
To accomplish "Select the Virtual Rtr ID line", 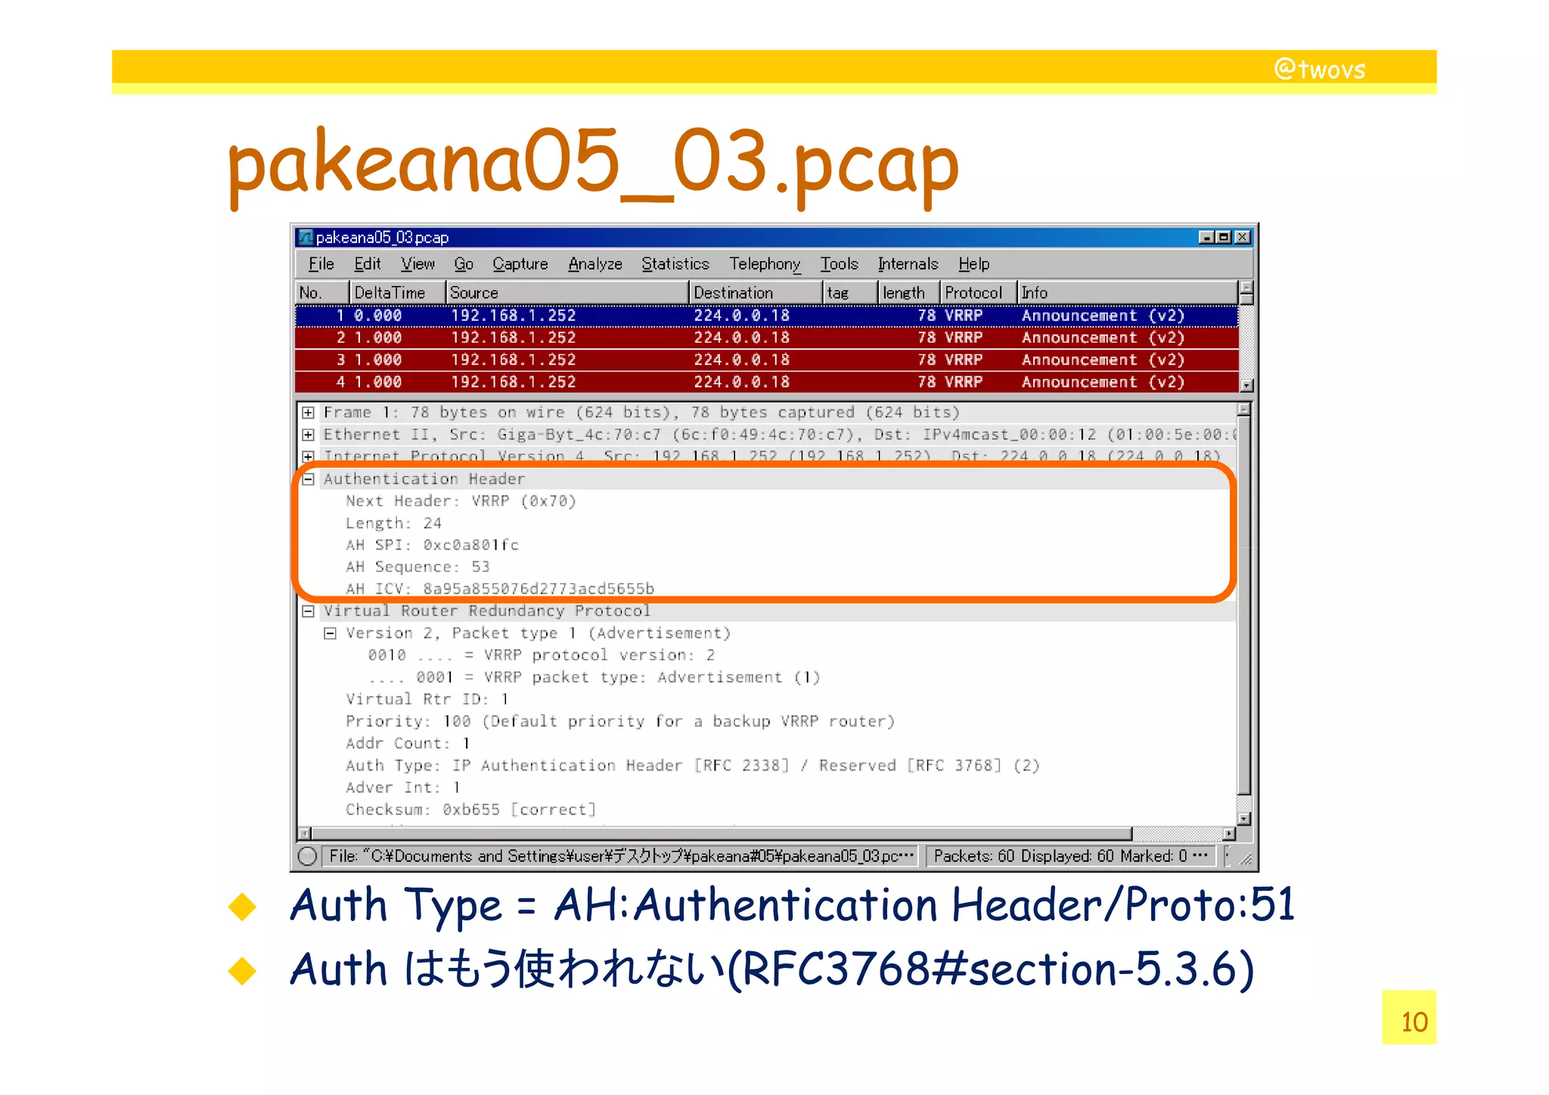I will [x=427, y=699].
